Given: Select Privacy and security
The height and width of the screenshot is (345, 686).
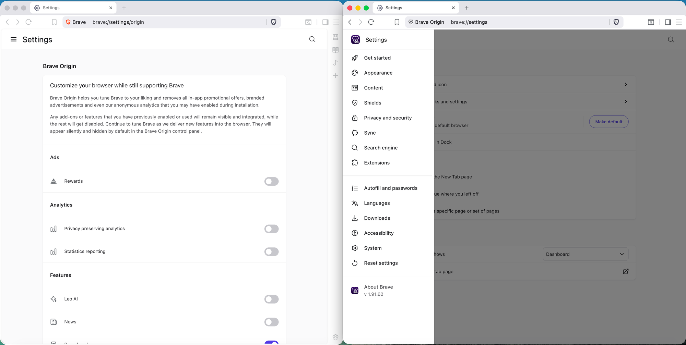Looking at the screenshot, I should click(388, 118).
